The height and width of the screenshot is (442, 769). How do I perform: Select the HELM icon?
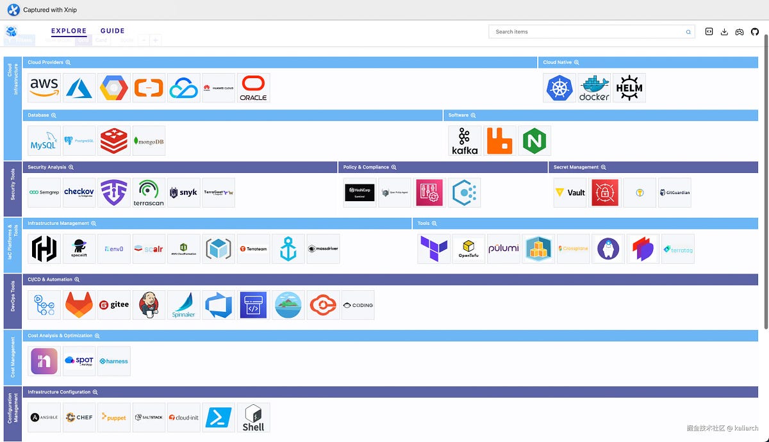pyautogui.click(x=629, y=87)
